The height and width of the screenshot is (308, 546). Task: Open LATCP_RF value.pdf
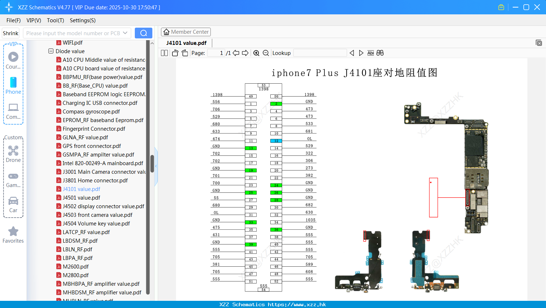pyautogui.click(x=86, y=232)
